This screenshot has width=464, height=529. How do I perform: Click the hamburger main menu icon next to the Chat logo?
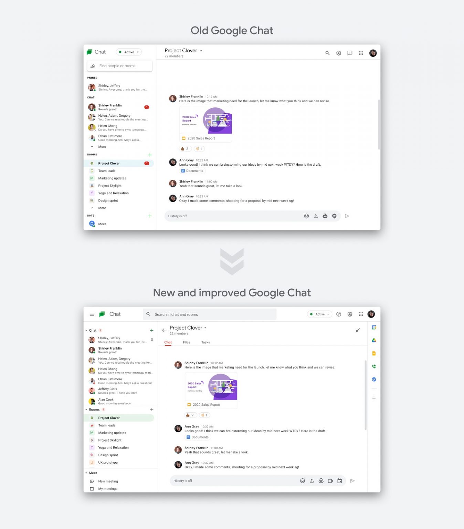[92, 314]
